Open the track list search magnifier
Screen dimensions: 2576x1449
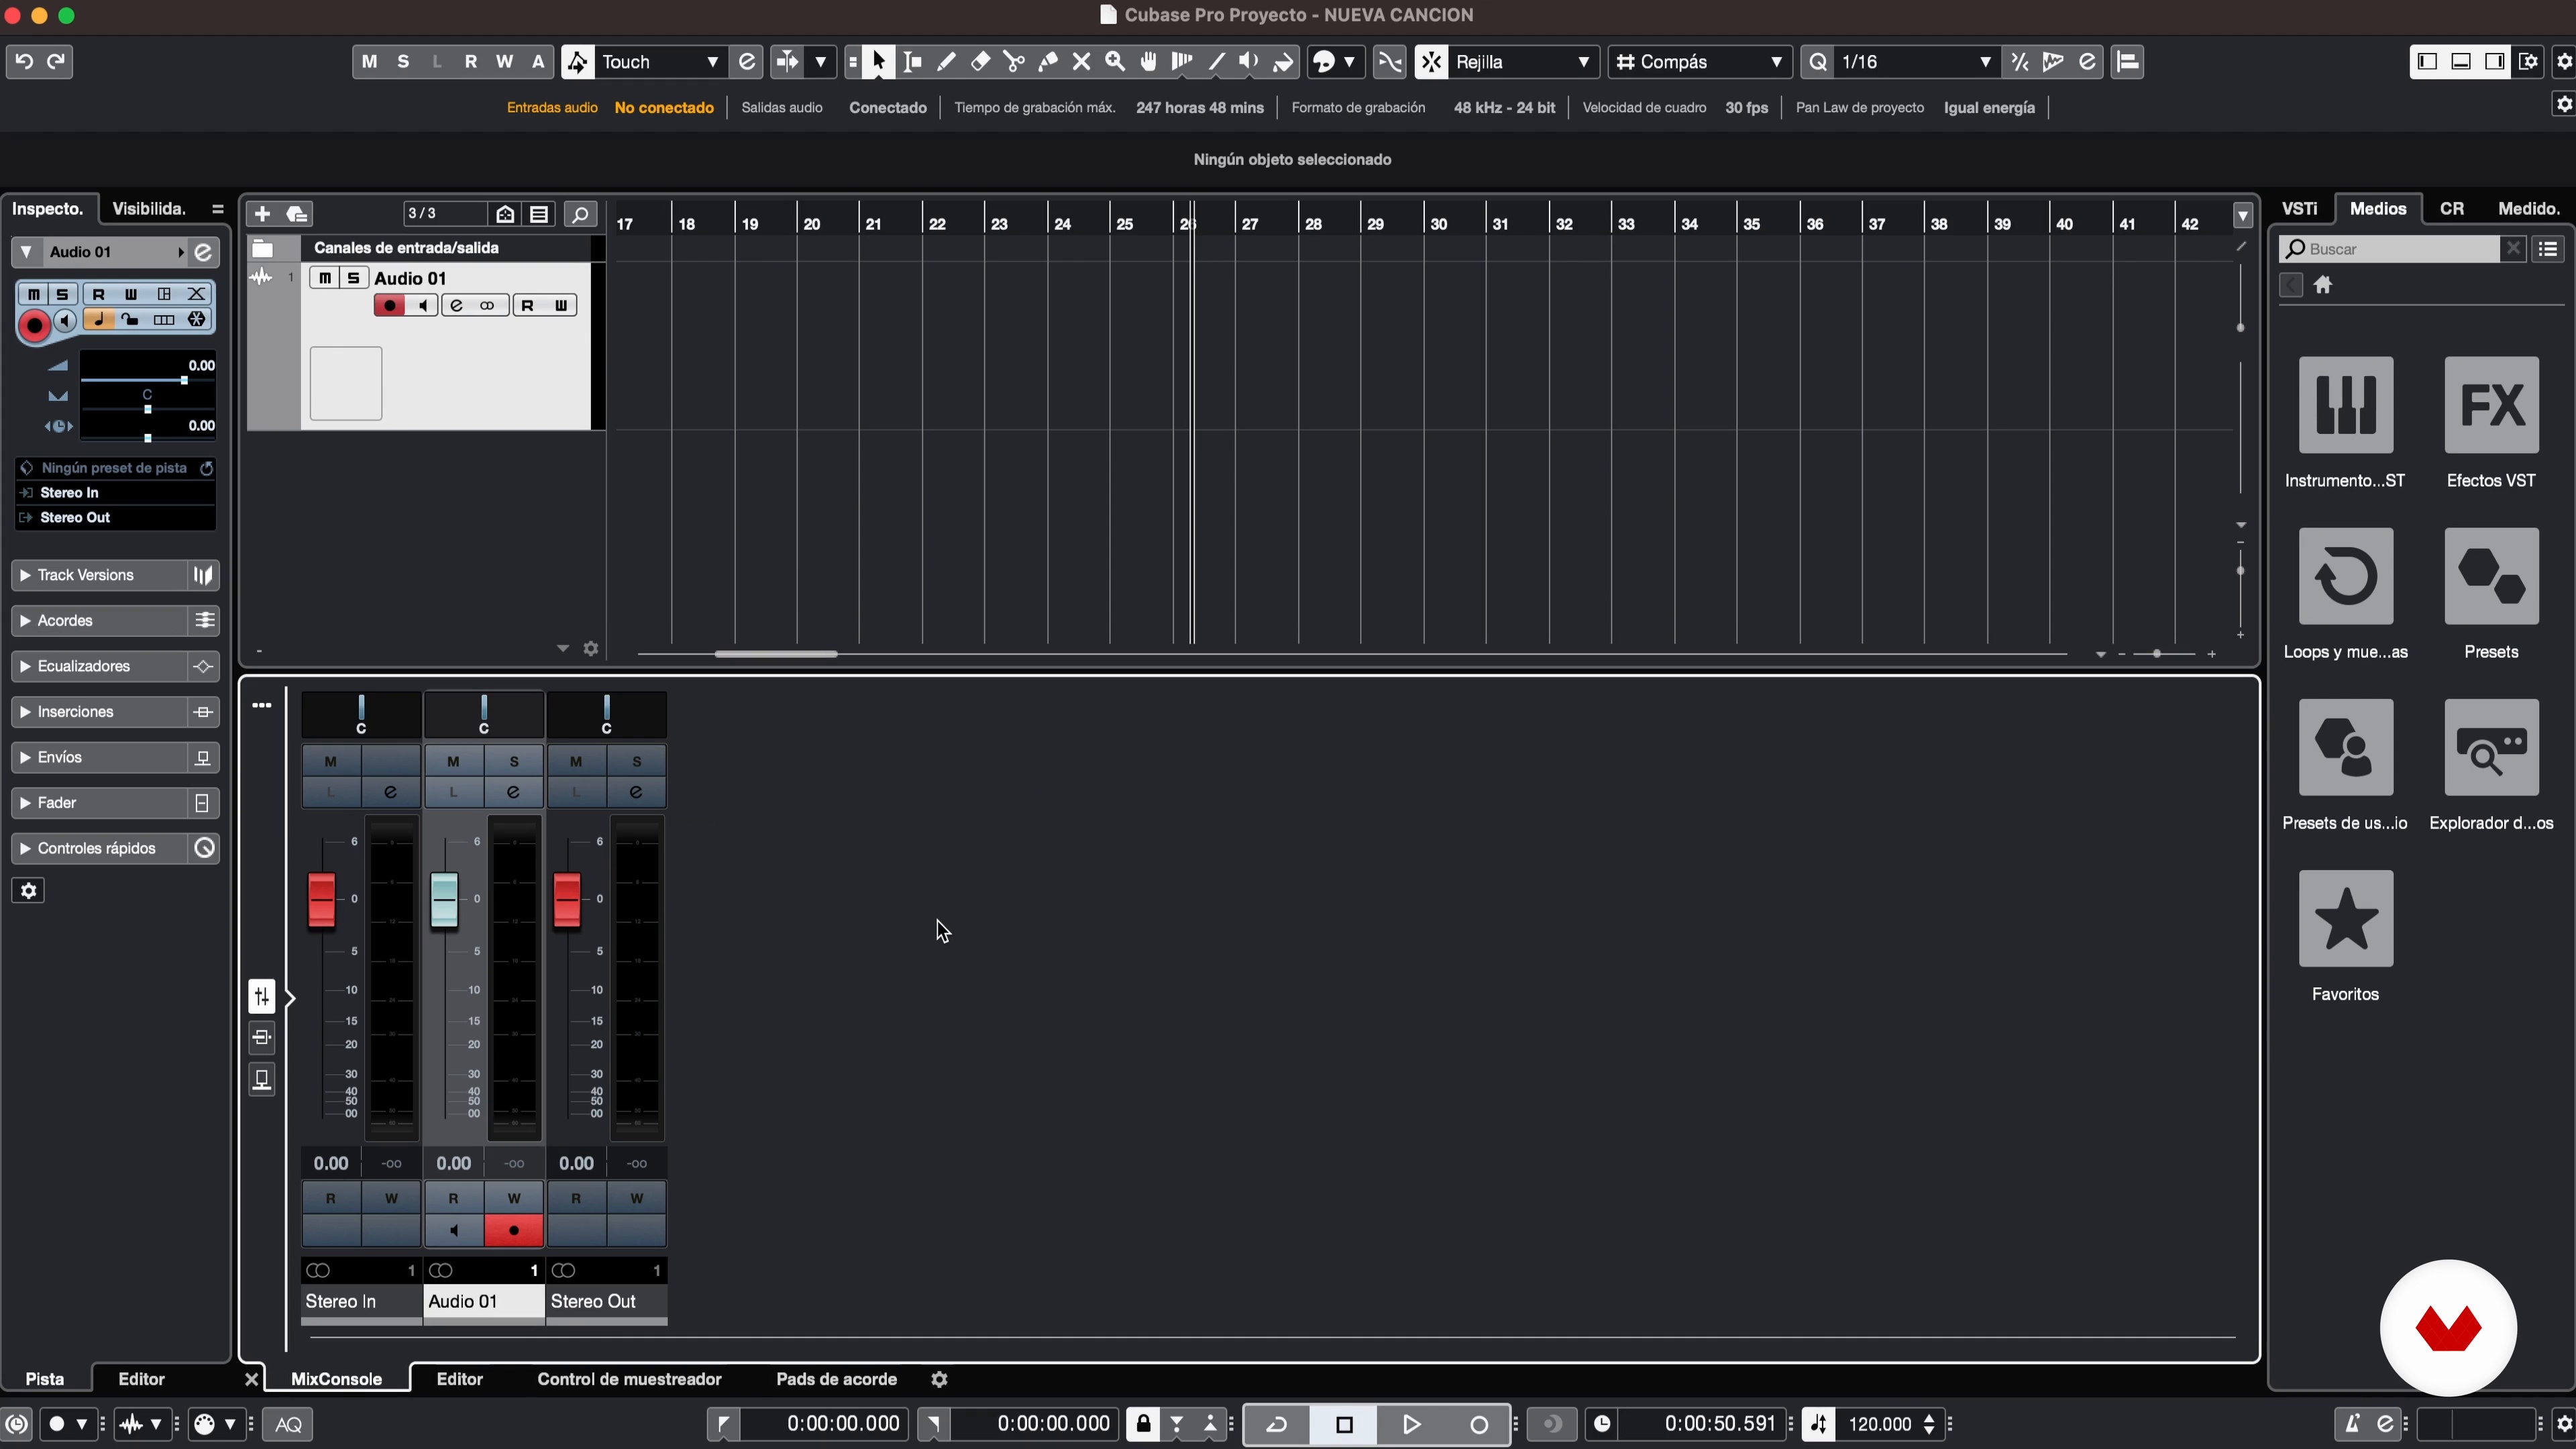tap(580, 214)
